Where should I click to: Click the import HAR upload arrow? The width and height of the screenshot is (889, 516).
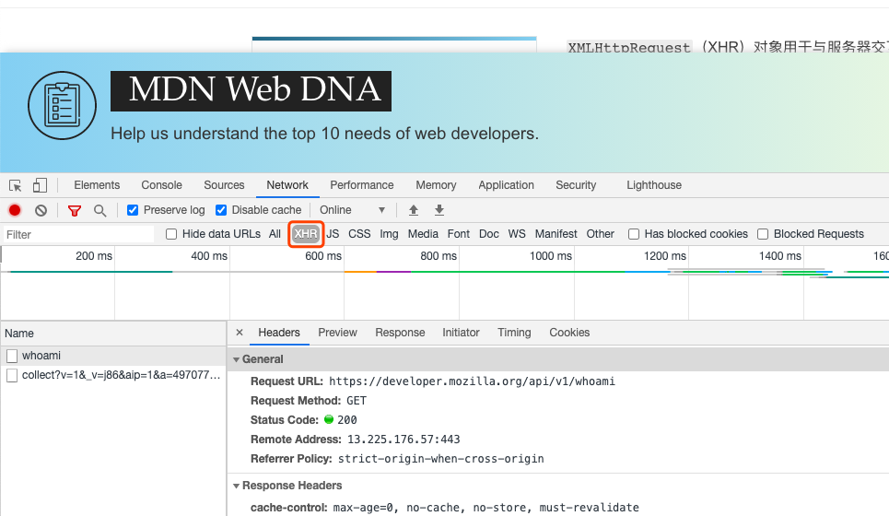point(414,210)
